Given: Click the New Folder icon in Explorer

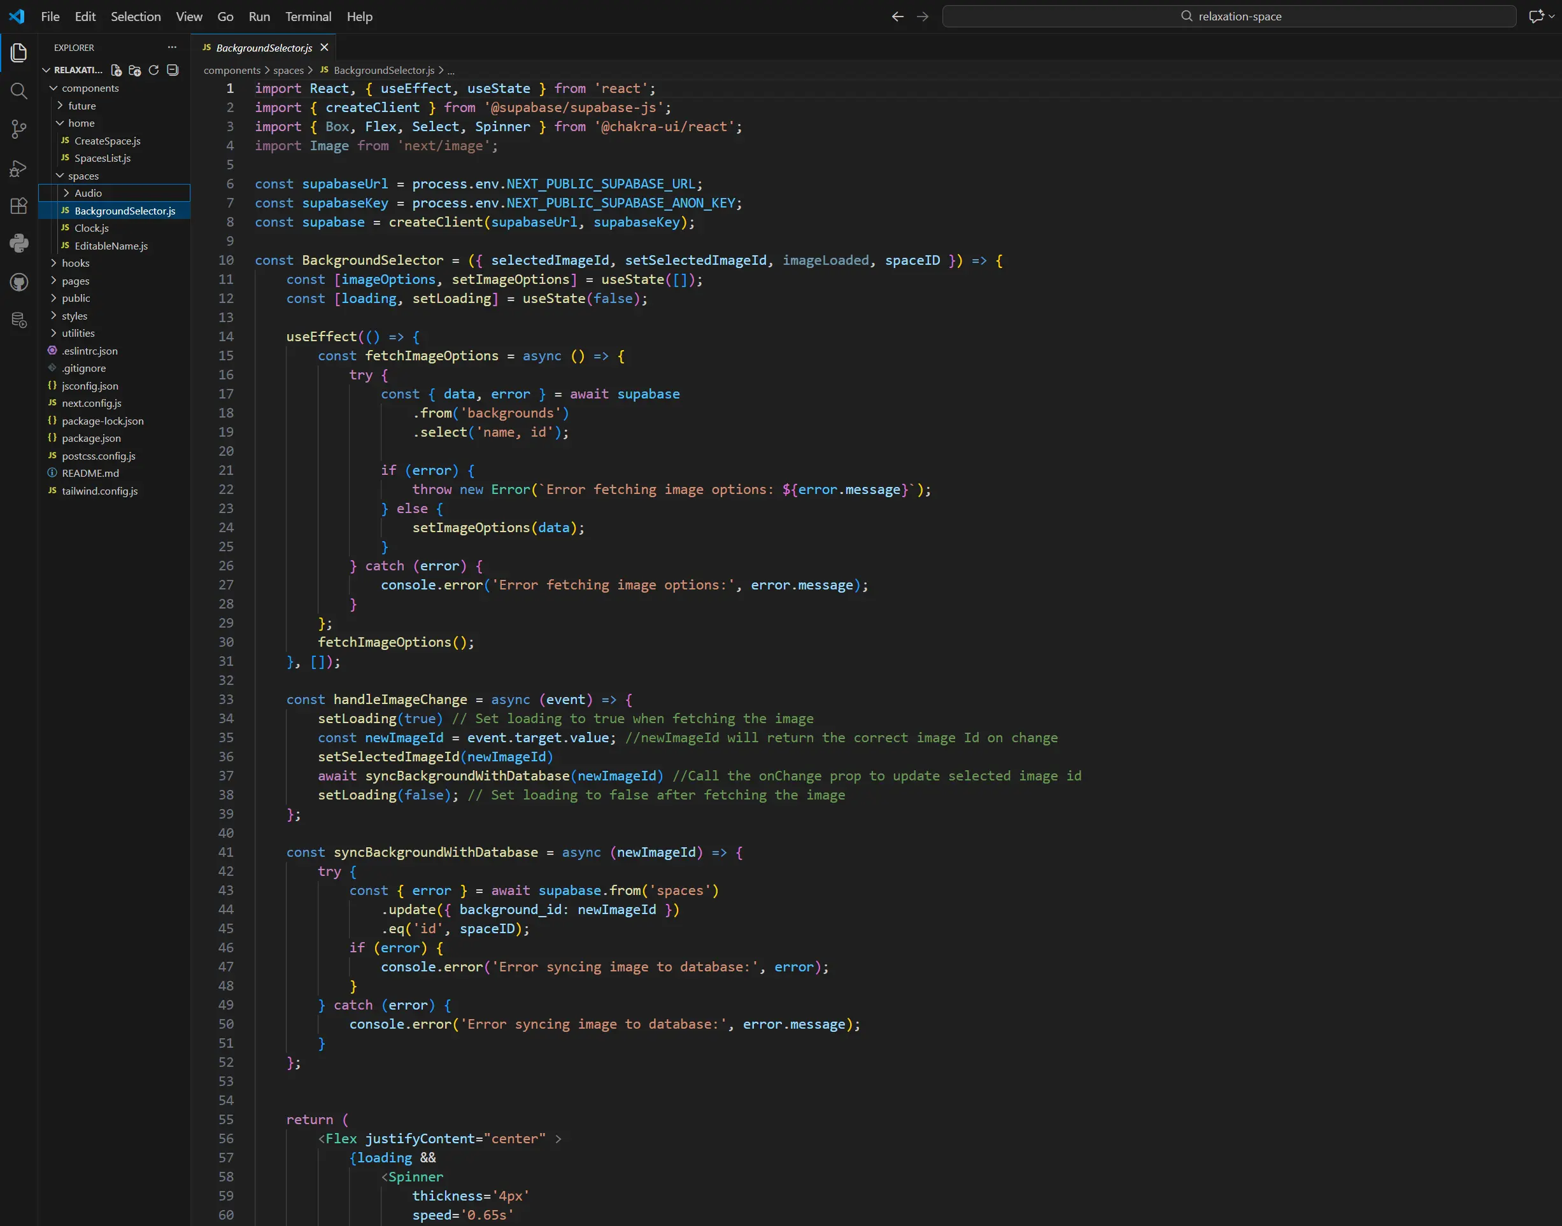Looking at the screenshot, I should click(x=135, y=71).
